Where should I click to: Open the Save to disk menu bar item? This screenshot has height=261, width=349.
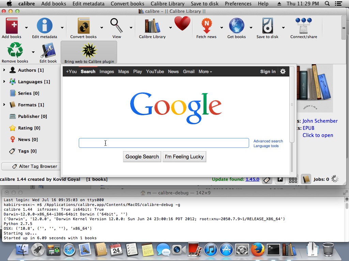pyautogui.click(x=204, y=3)
